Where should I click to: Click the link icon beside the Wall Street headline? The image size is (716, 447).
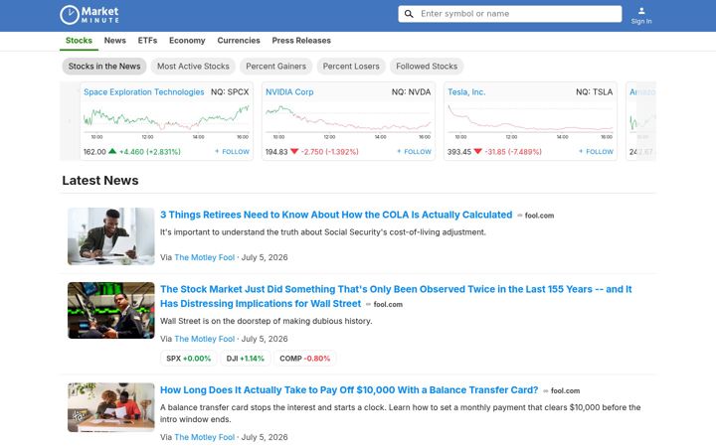click(x=368, y=304)
